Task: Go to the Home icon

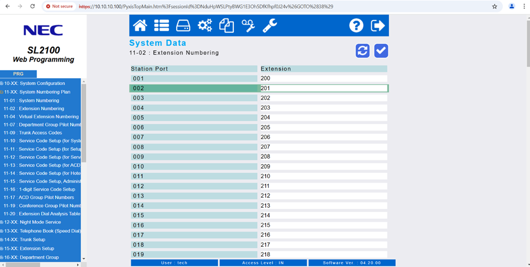Action: pyautogui.click(x=140, y=26)
